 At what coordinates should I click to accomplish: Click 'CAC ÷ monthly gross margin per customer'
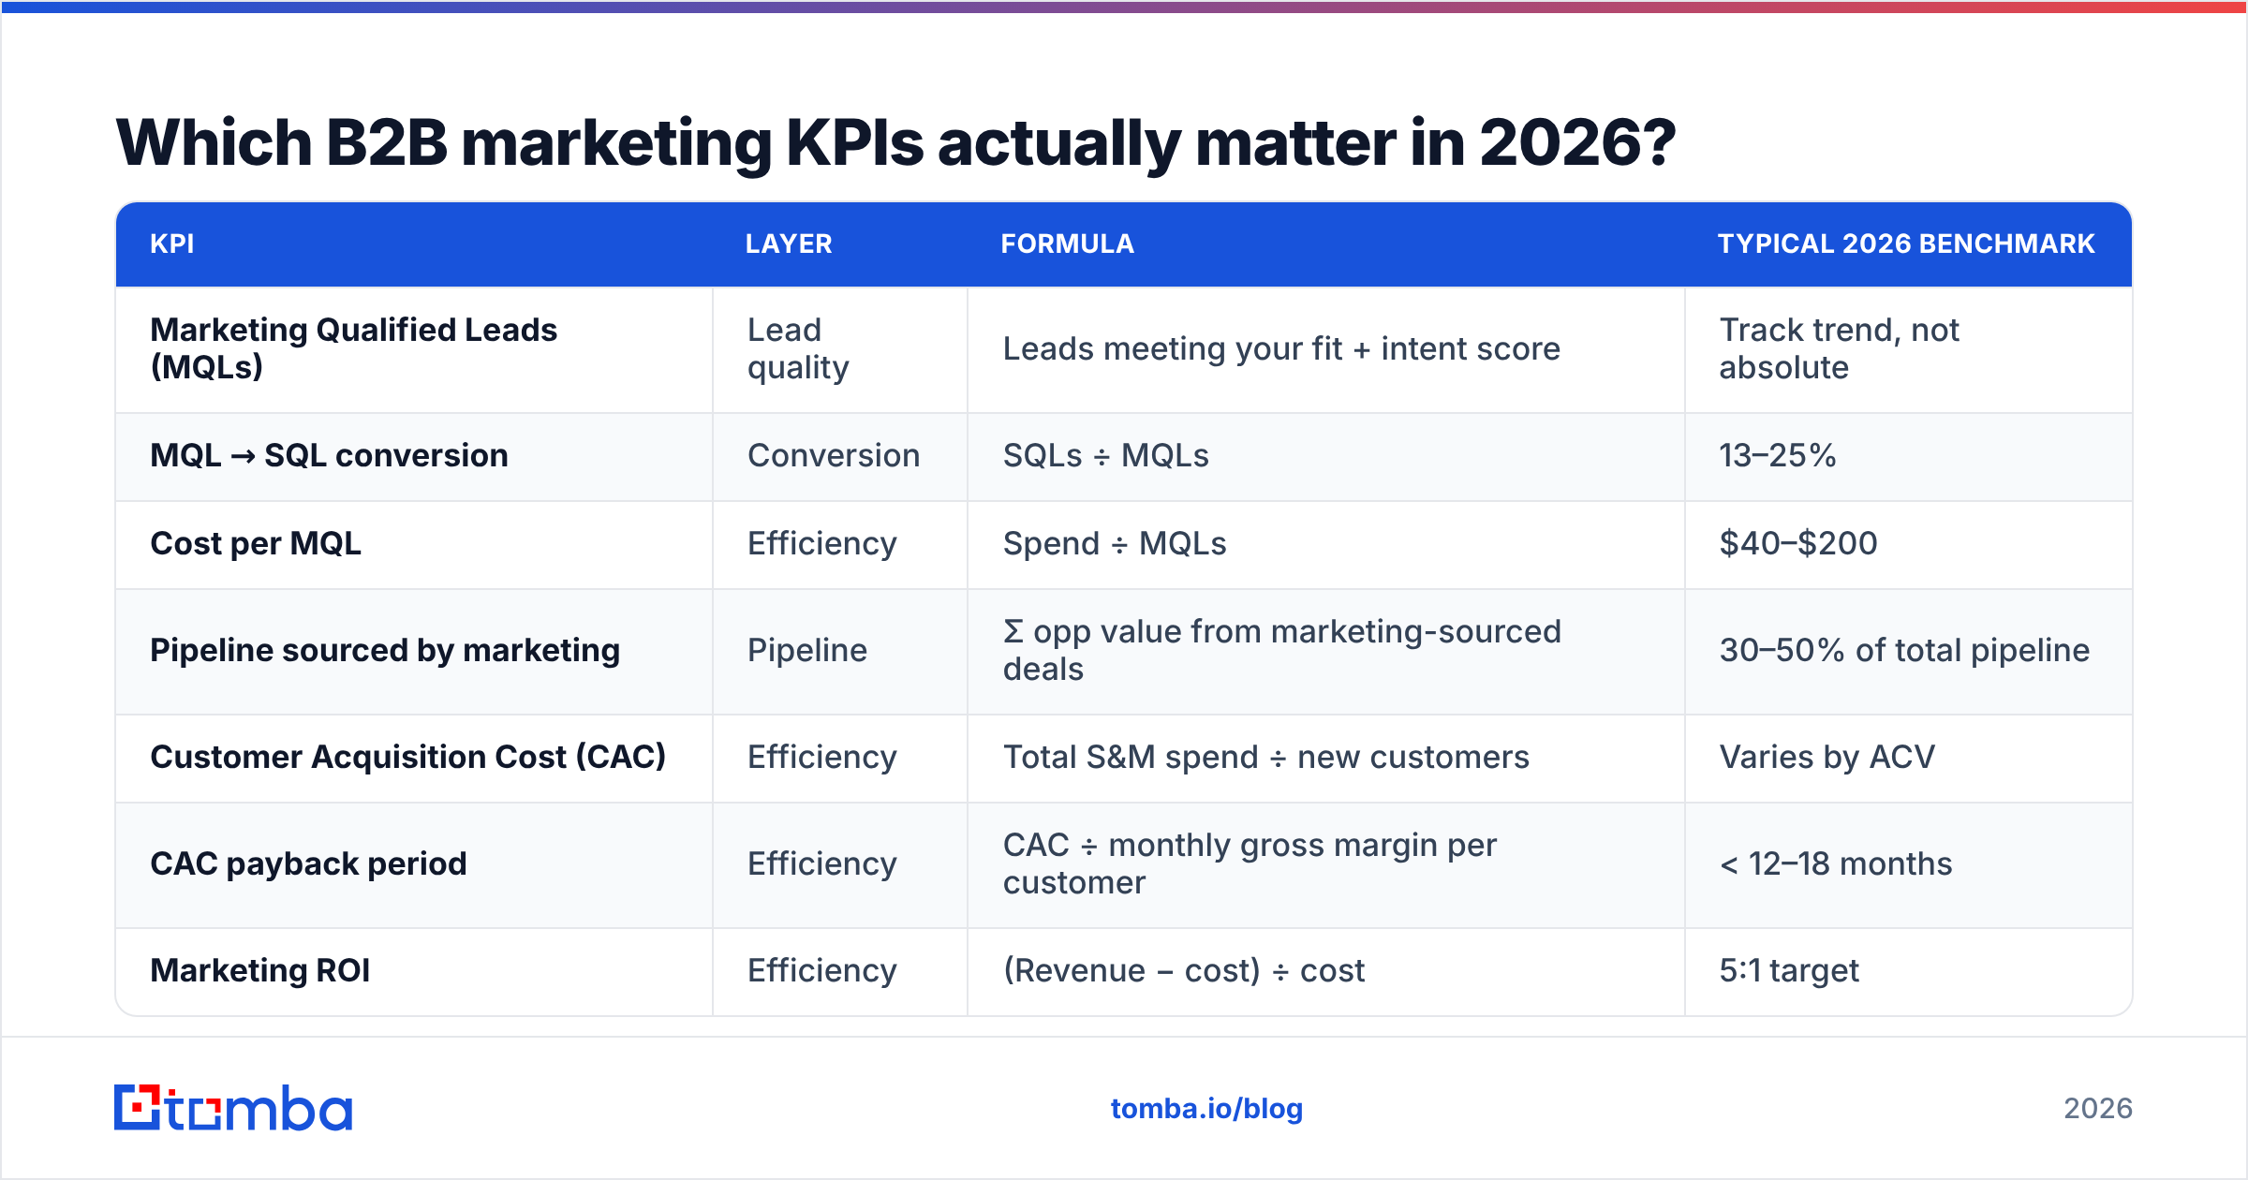pyautogui.click(x=1250, y=863)
